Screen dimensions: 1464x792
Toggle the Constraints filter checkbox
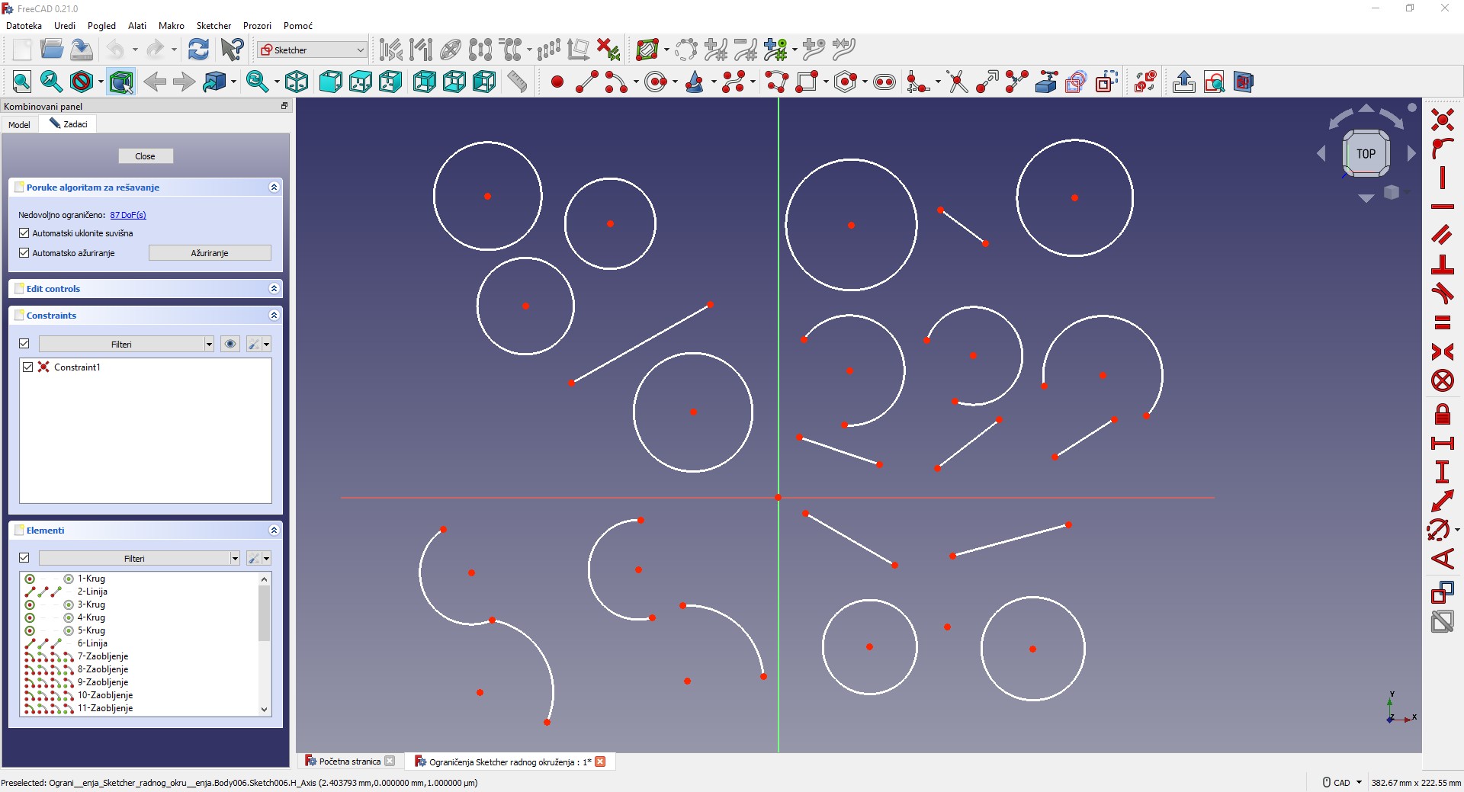[x=24, y=344]
